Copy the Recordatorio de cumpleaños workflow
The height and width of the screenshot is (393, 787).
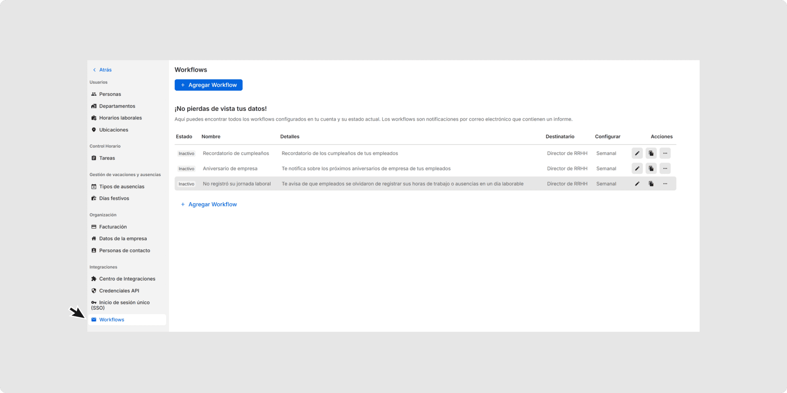[x=651, y=154]
